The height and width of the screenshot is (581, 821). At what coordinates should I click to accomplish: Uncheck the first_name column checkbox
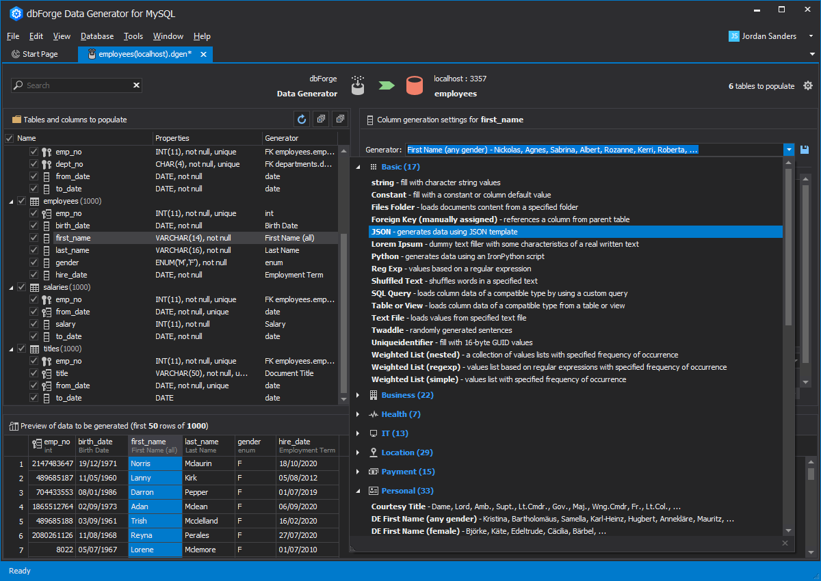34,238
